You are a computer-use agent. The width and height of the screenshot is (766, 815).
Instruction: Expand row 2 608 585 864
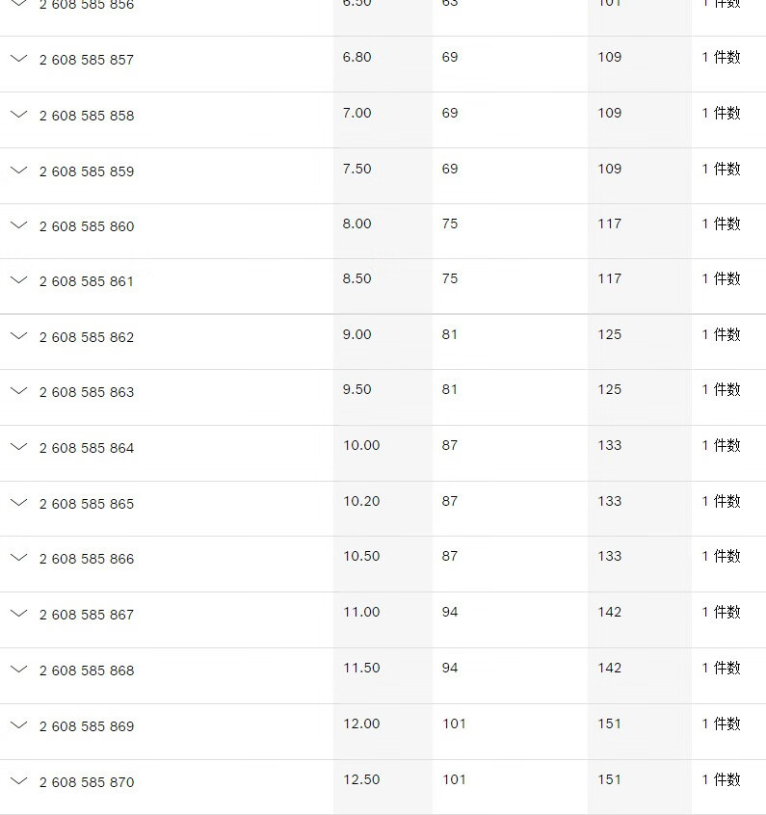tap(19, 447)
